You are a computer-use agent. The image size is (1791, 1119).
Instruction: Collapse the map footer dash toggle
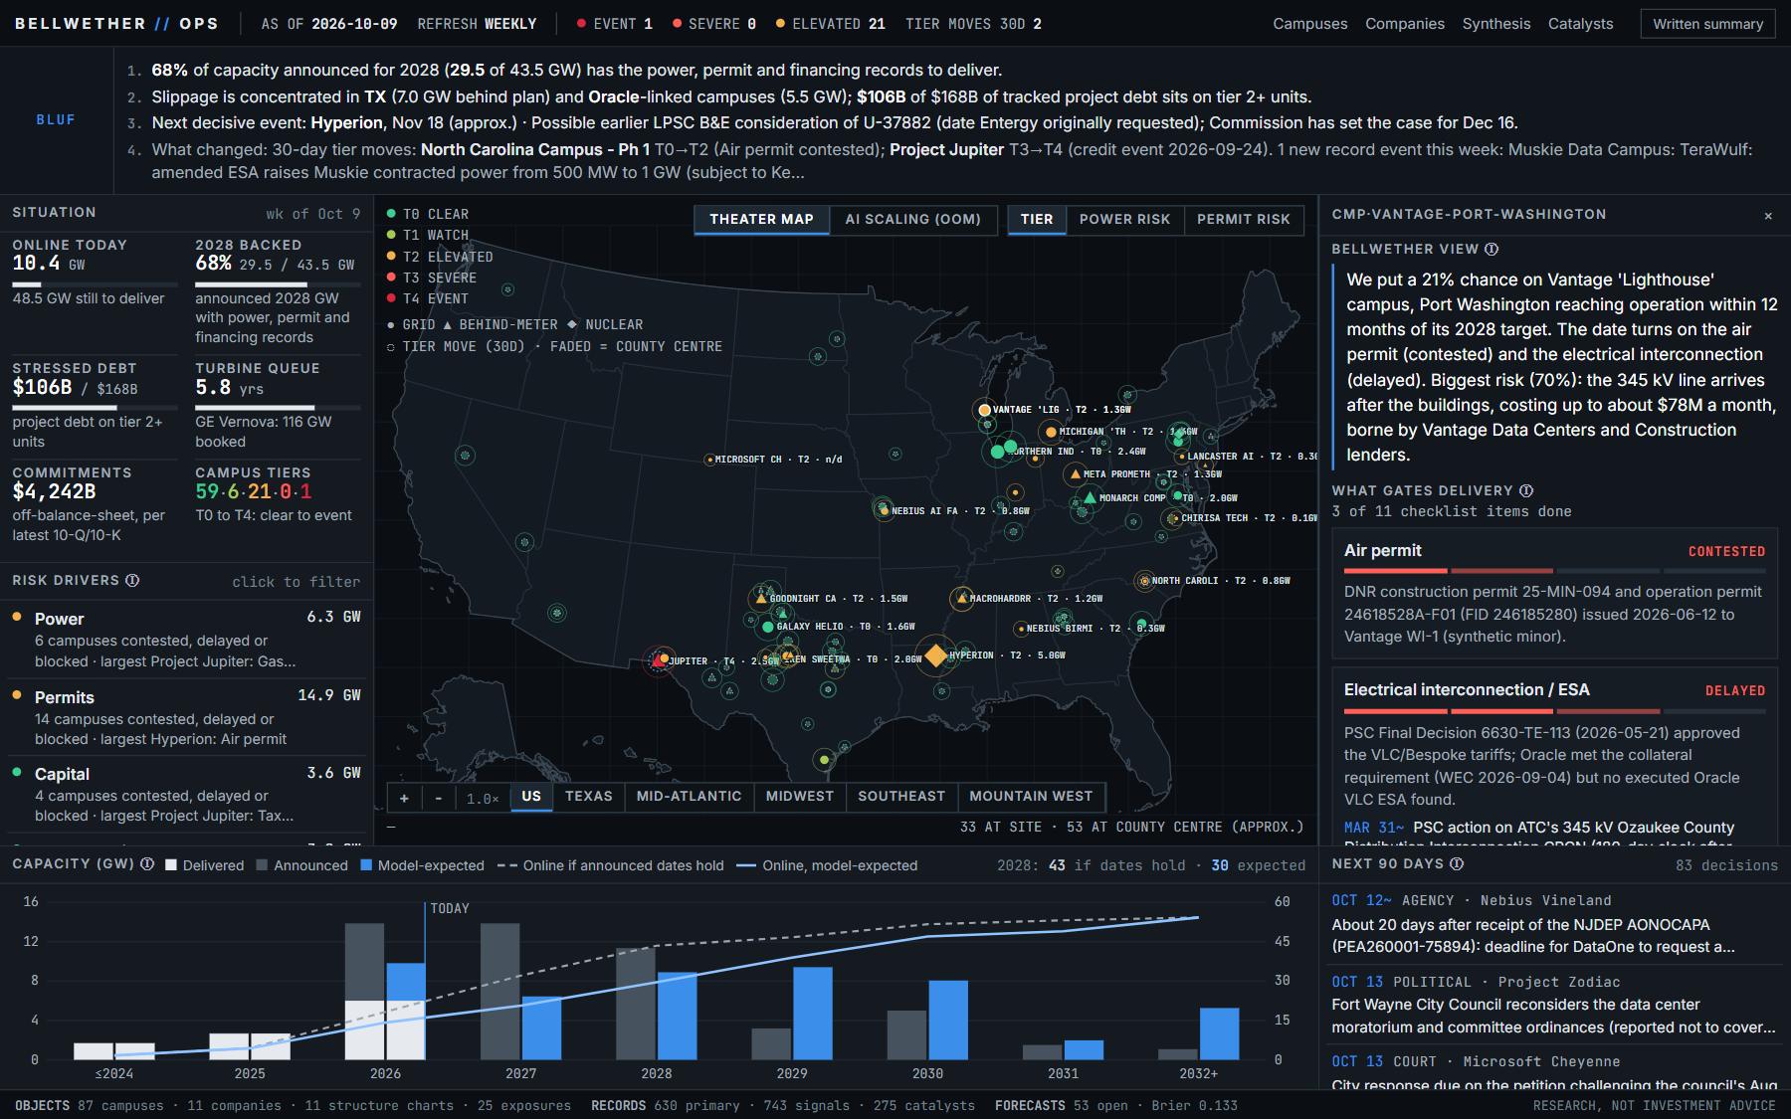tap(391, 827)
